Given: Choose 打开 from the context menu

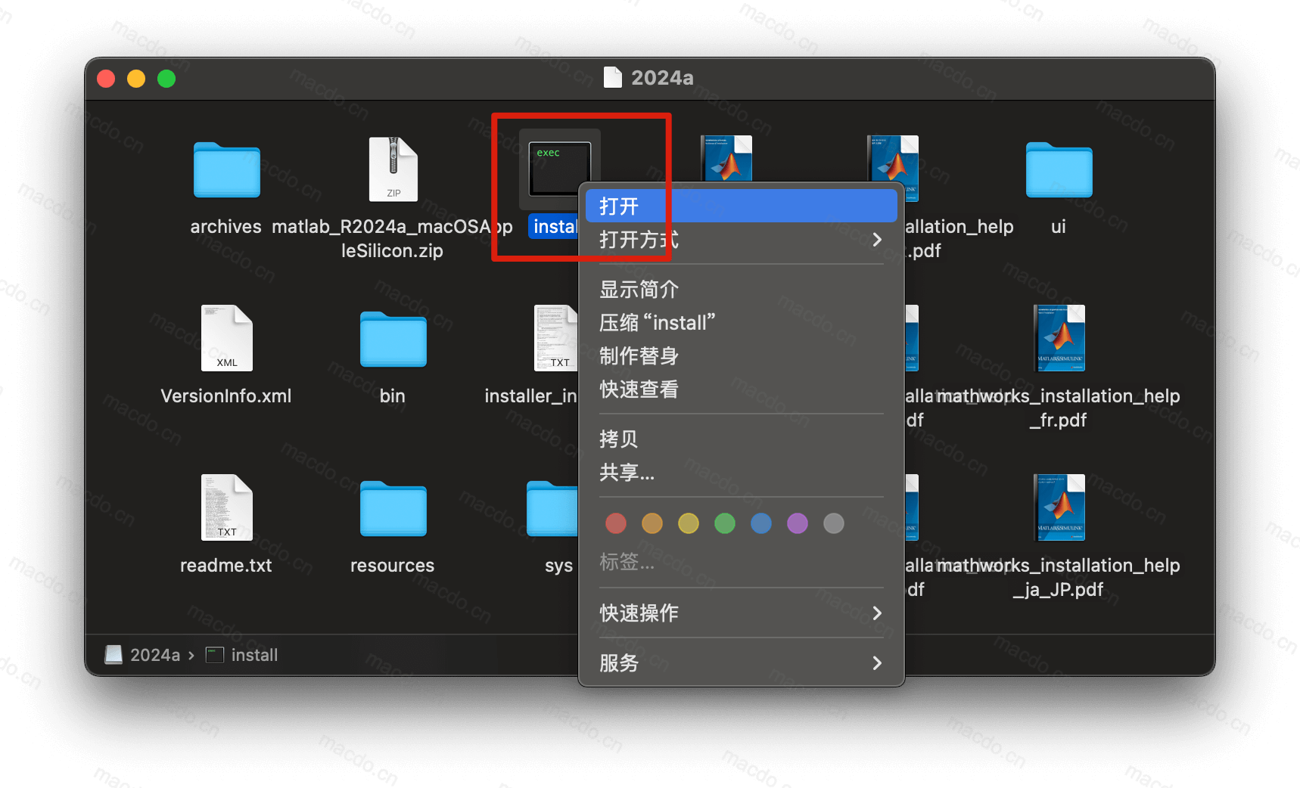Looking at the screenshot, I should (x=619, y=206).
